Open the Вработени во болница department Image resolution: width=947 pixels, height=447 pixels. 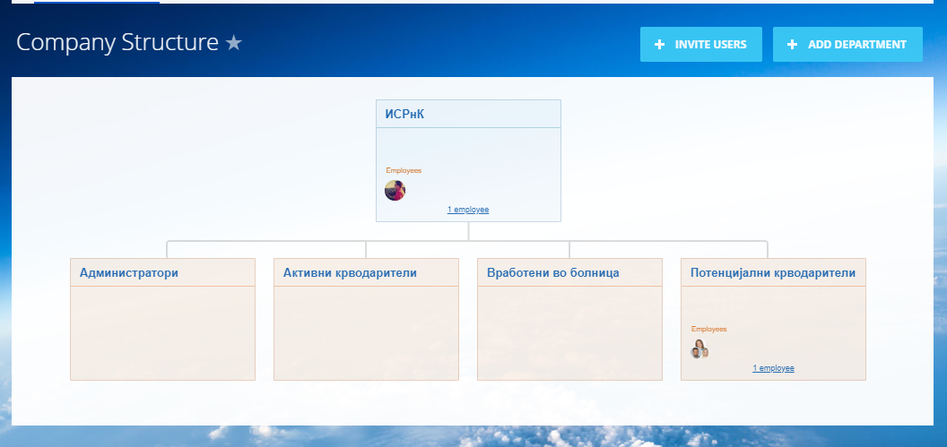click(553, 272)
